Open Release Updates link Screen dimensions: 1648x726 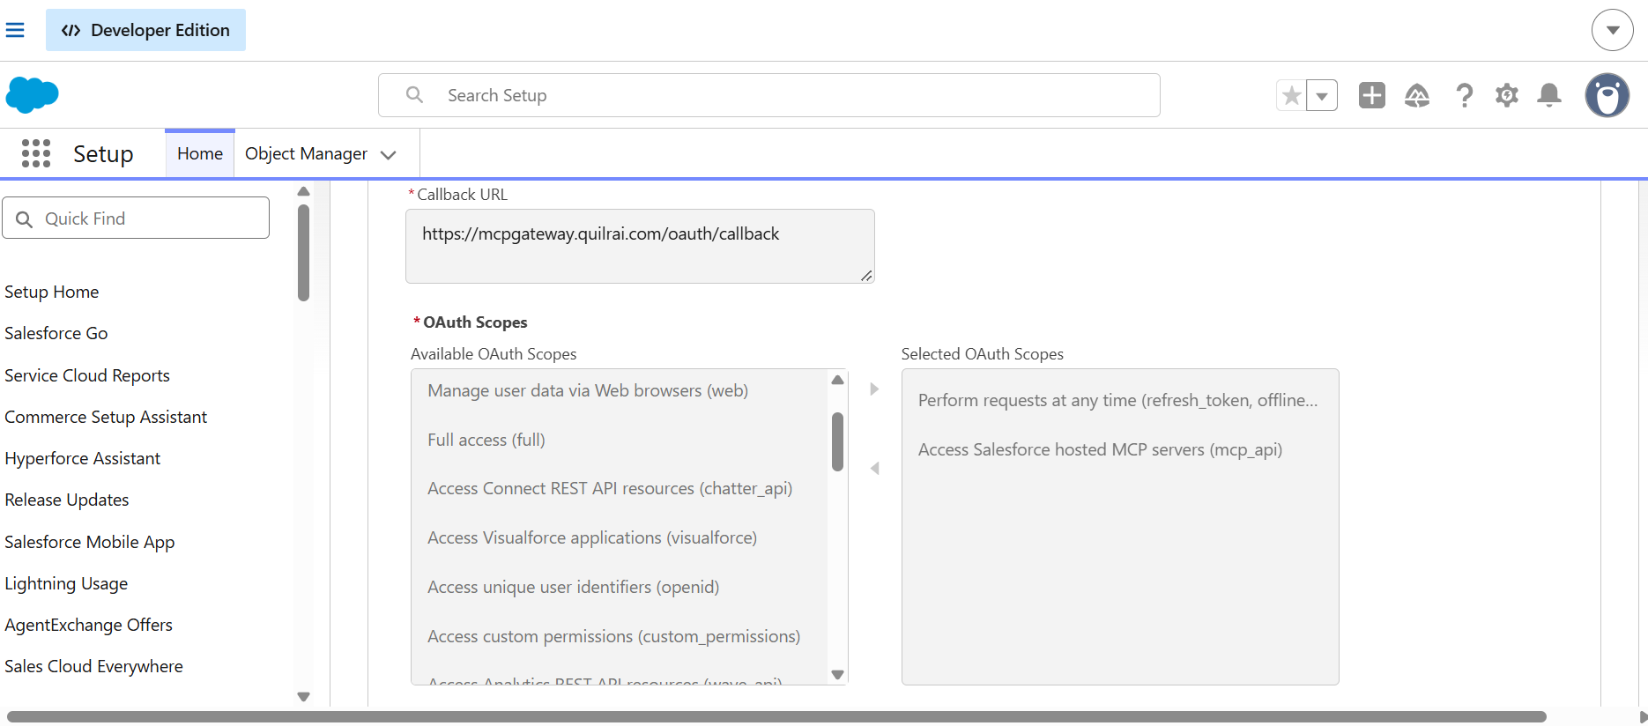67,500
